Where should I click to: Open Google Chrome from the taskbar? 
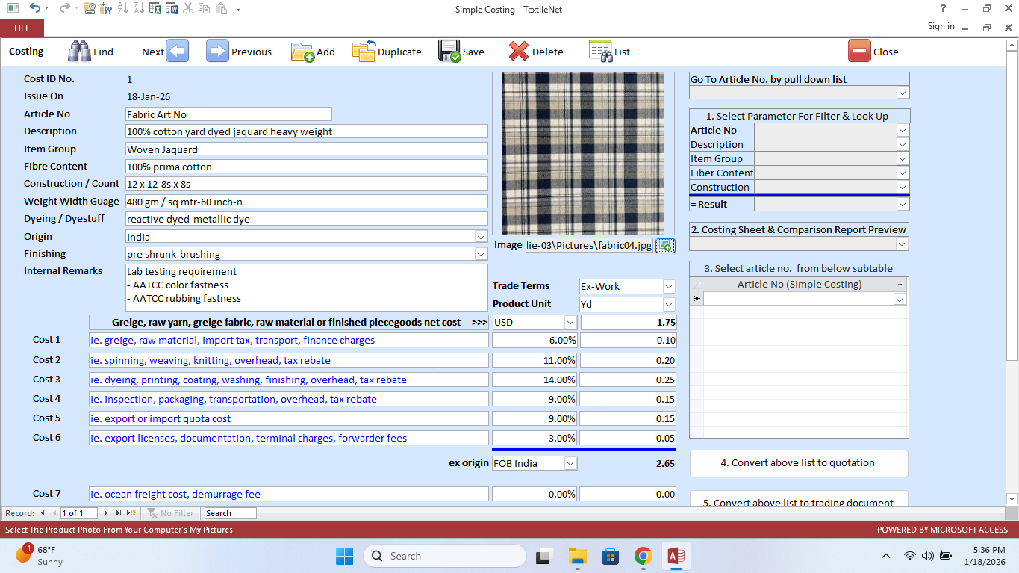point(643,556)
